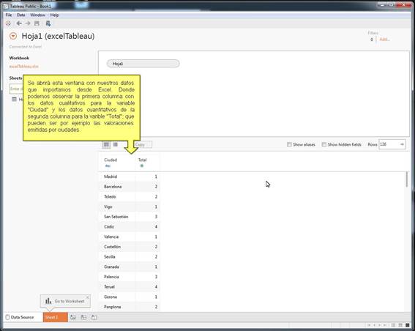Open the File menu
This screenshot has width=415, height=331.
click(x=9, y=15)
